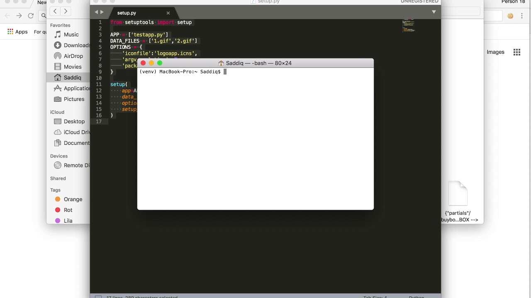Click Terminal prompt line after Saddiq$

click(225, 72)
